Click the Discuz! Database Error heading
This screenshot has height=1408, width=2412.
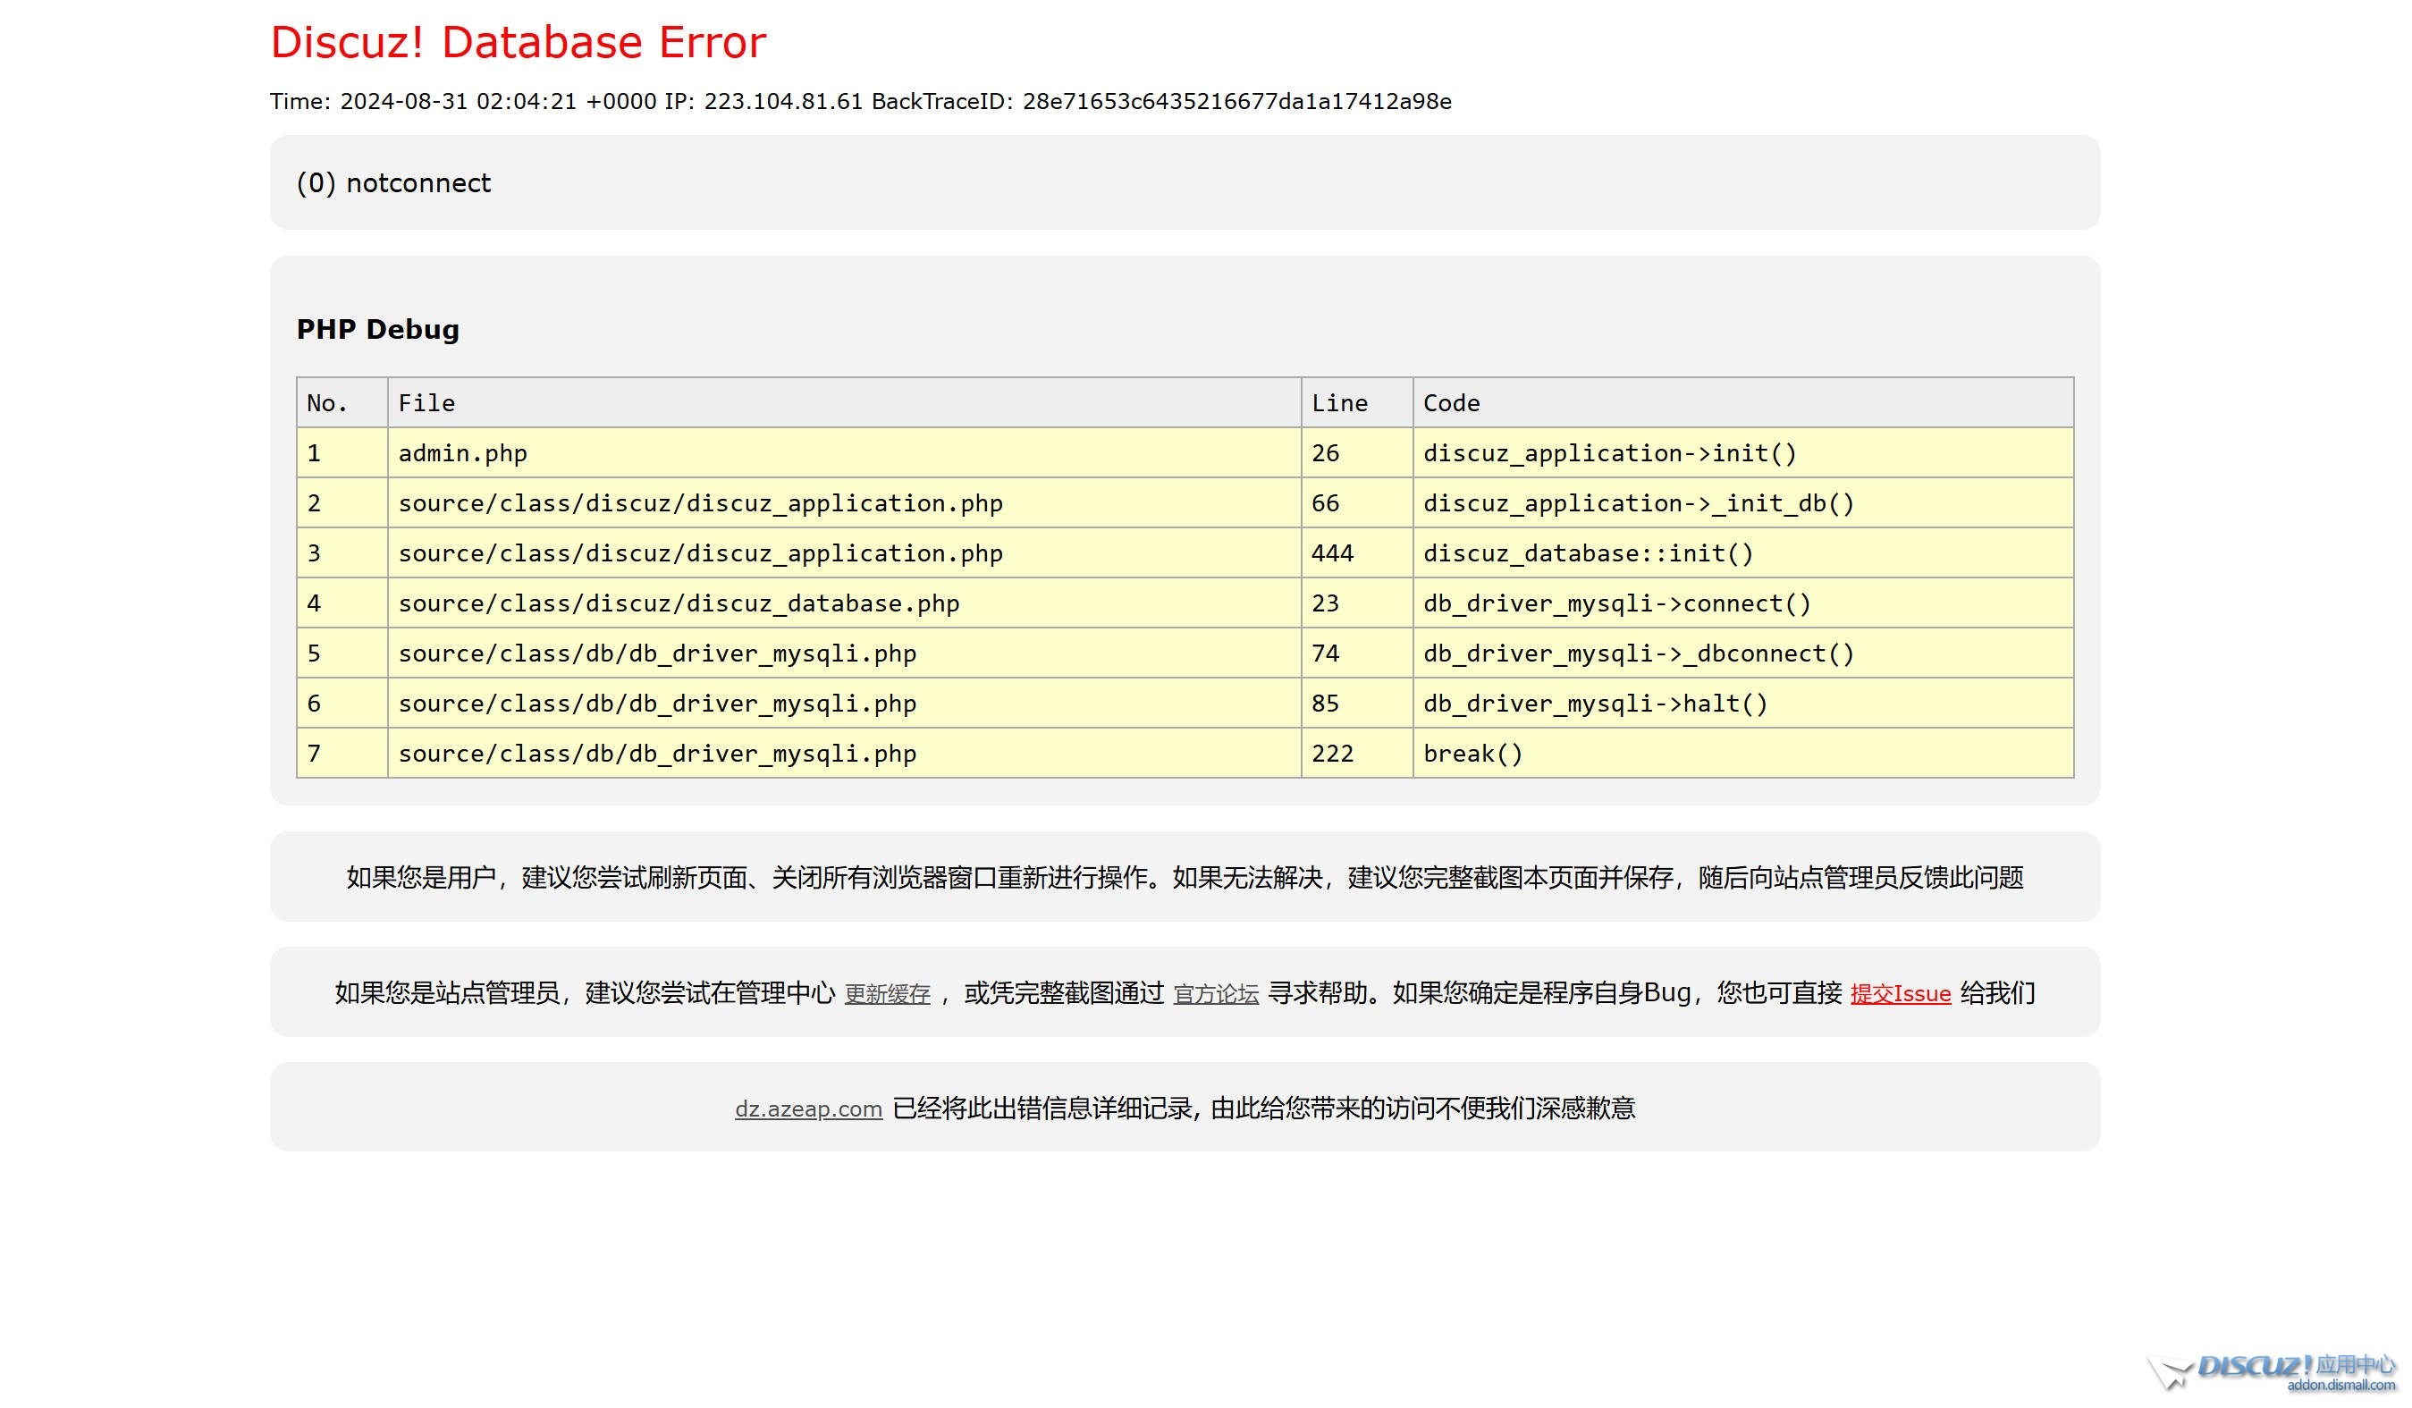(518, 43)
